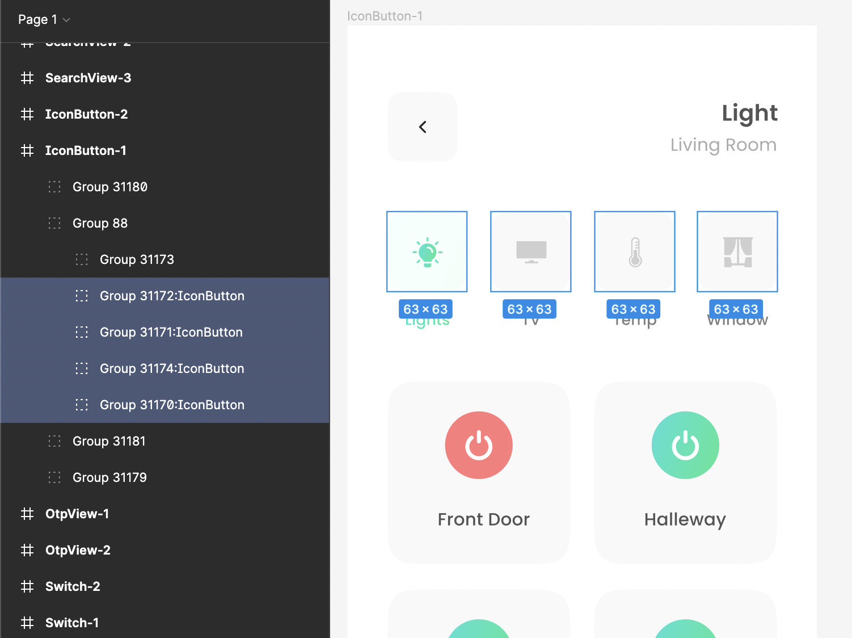Select the OtpView-2 frame layer
Viewport: 852px width, 638px height.
point(165,550)
